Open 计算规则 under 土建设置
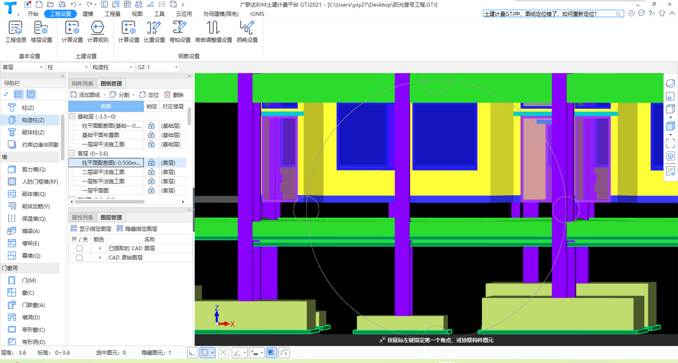The width and height of the screenshot is (678, 363). pyautogui.click(x=98, y=32)
